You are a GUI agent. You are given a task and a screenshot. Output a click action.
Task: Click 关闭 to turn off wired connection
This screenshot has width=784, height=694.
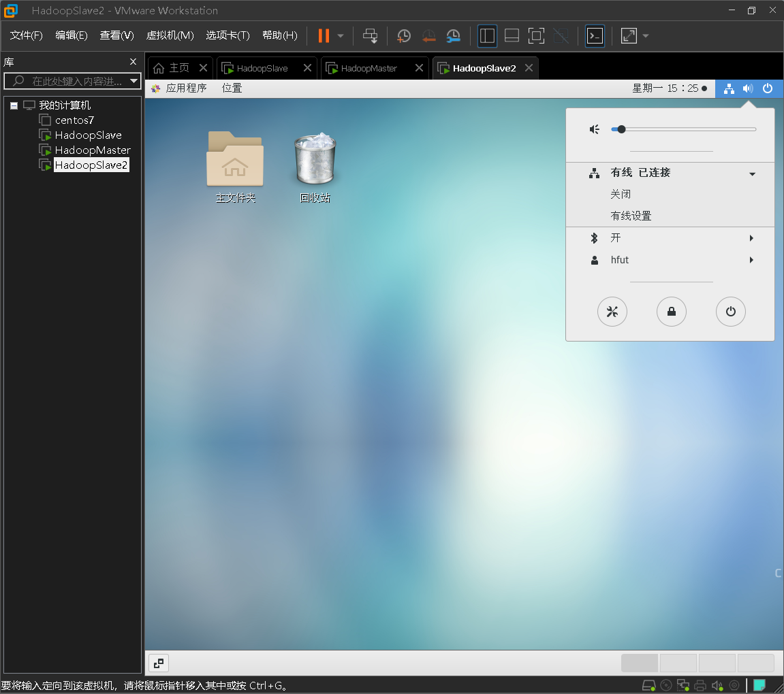pos(621,194)
